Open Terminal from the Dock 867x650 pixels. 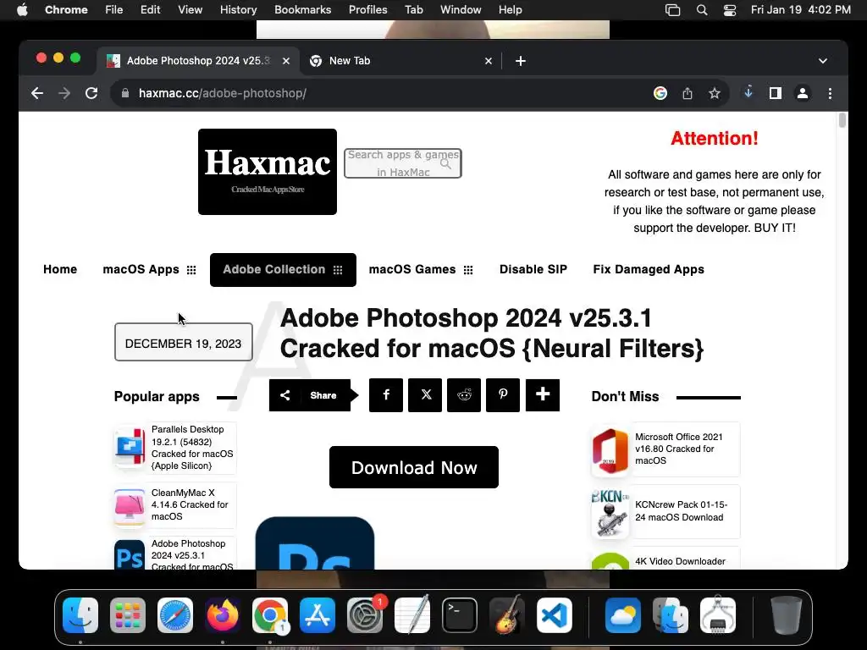click(x=460, y=615)
